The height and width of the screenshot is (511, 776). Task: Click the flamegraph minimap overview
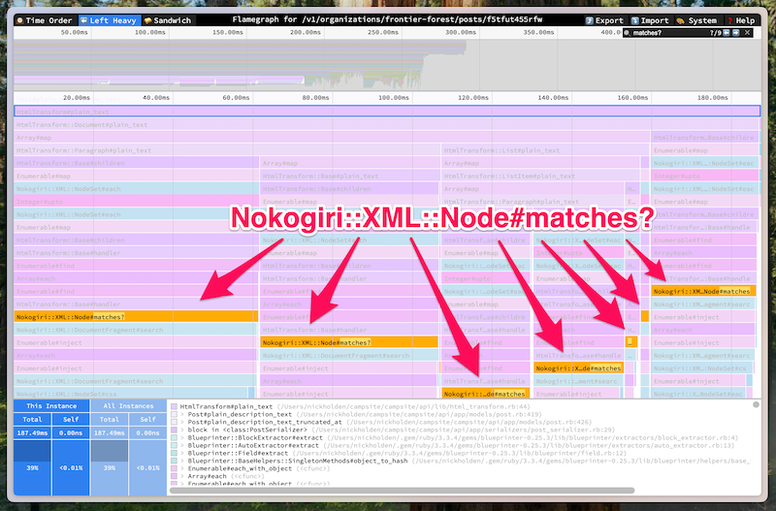coord(387,64)
